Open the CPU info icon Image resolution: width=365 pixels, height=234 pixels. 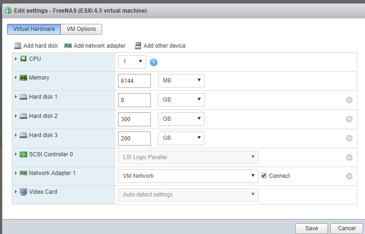tap(153, 62)
